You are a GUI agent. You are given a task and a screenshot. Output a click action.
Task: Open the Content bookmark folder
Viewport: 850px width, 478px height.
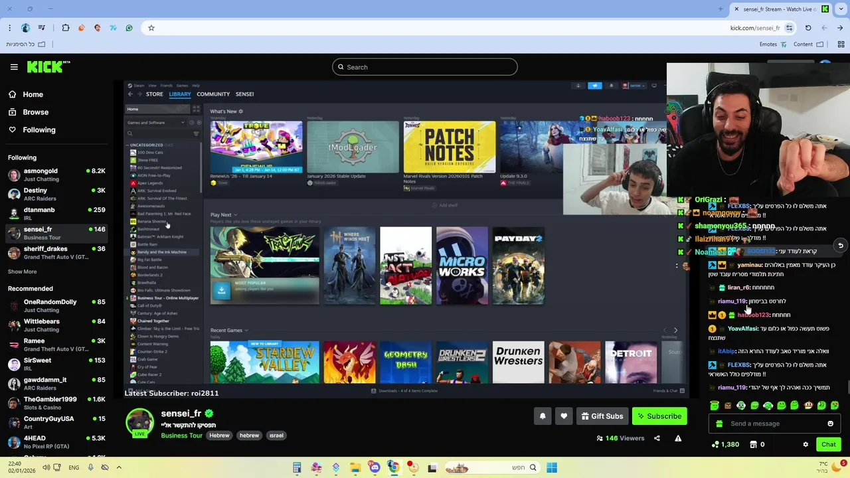coord(808,44)
